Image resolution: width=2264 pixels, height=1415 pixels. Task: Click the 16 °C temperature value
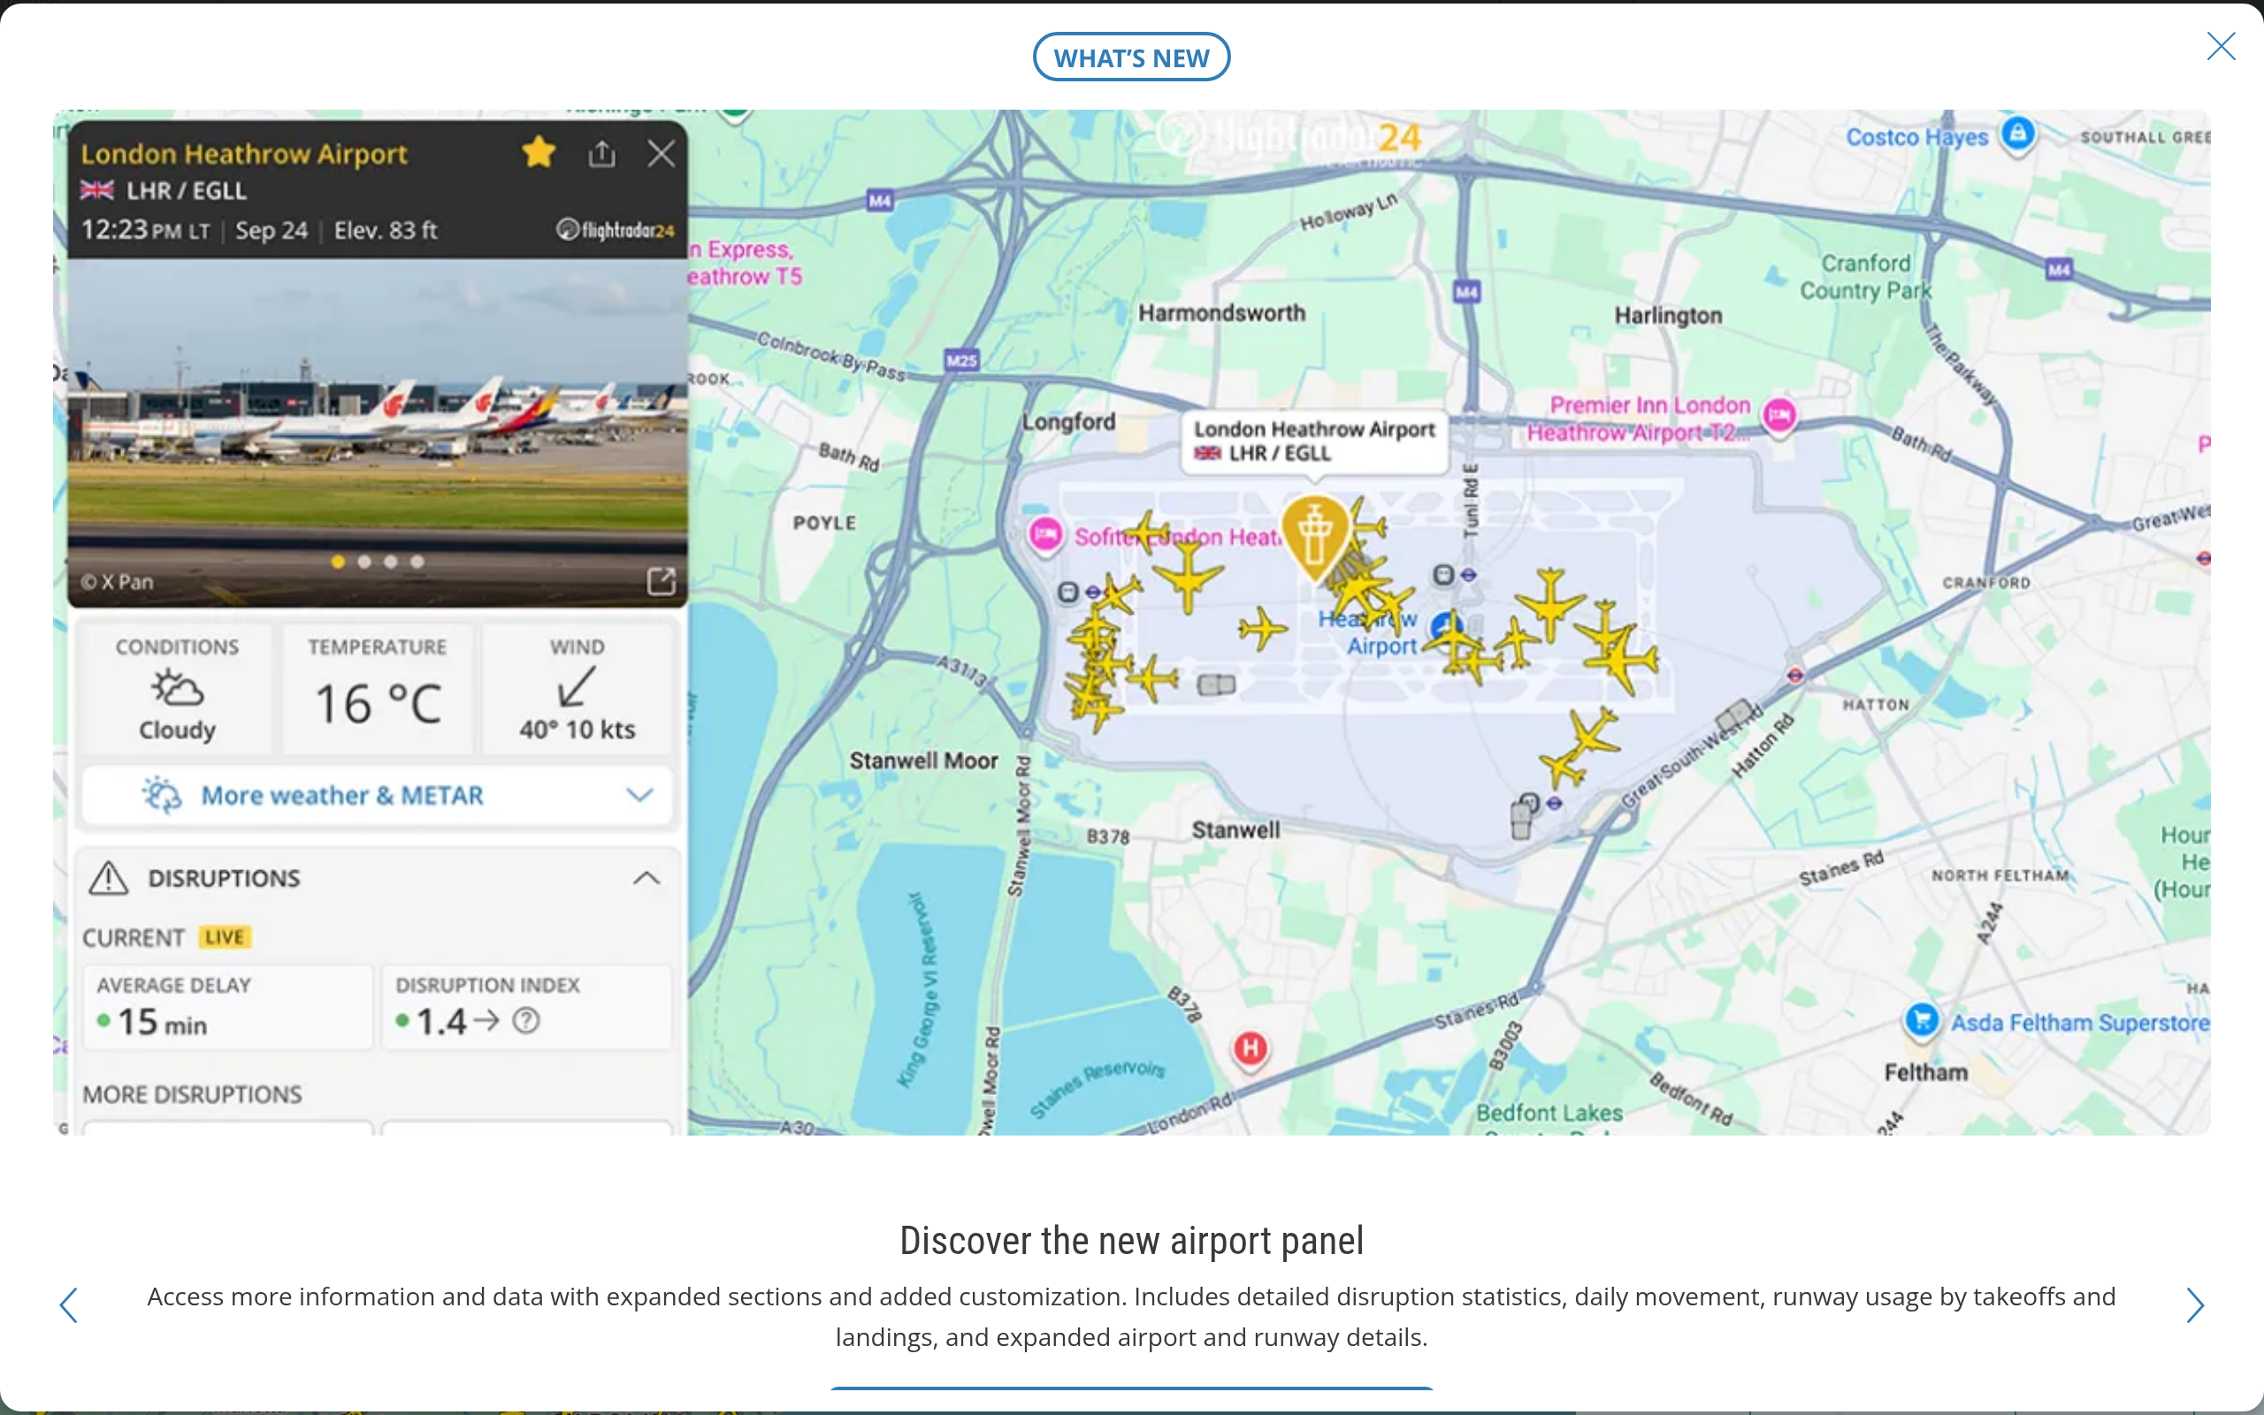(x=378, y=704)
